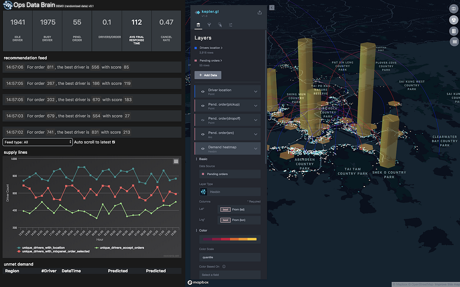Expand the Pend. order(arc) layer settings

point(256,135)
